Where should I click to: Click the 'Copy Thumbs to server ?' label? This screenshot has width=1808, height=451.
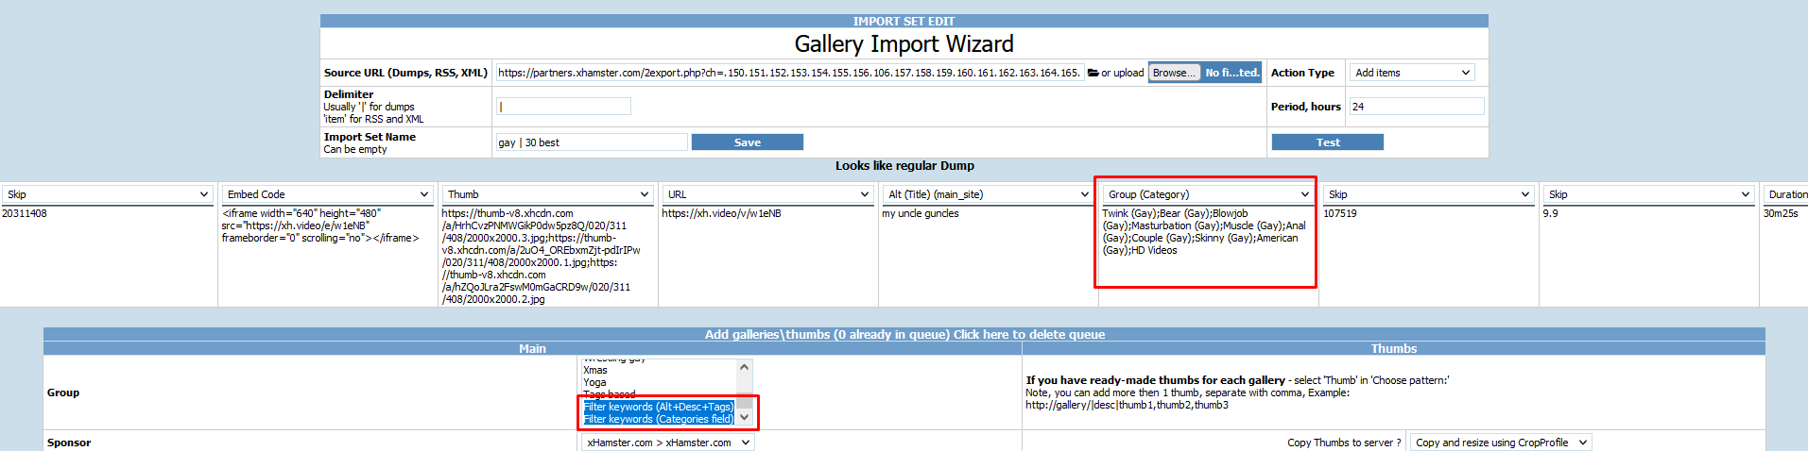tap(1344, 443)
